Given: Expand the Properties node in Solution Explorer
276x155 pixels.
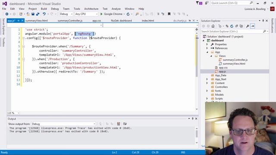Looking at the screenshot, I should 207,44.
